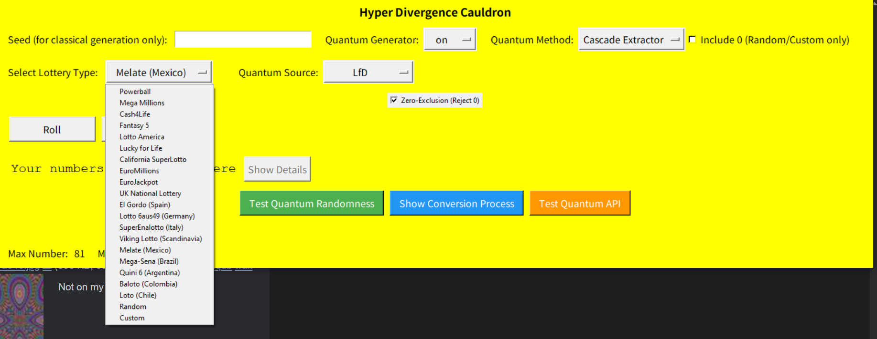
Task: Choose Lotto America from the list
Action: point(160,137)
